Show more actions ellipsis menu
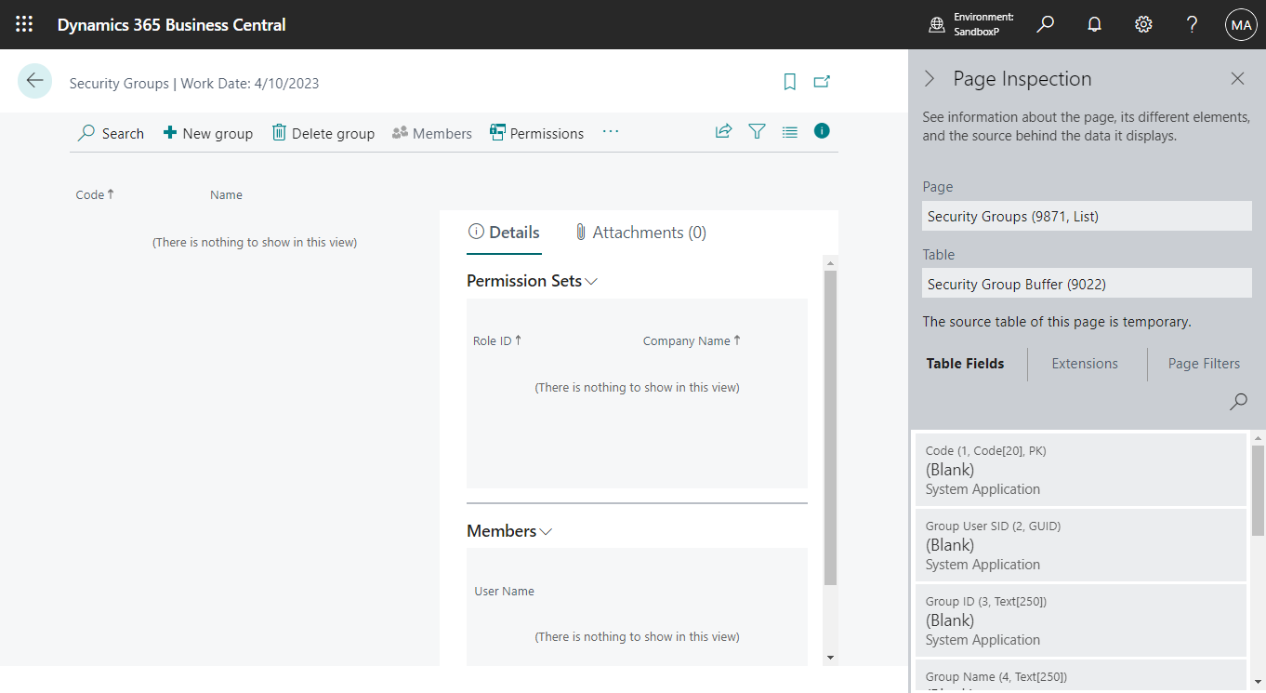This screenshot has height=693, width=1266. [x=610, y=132]
